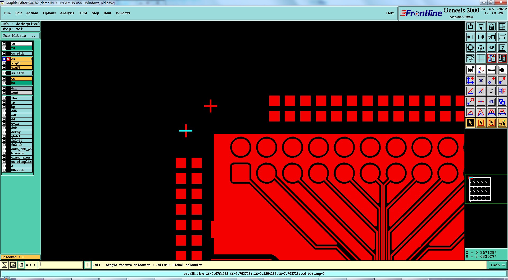Select the cvia layer row
The image size is (508, 280).
pos(21,124)
